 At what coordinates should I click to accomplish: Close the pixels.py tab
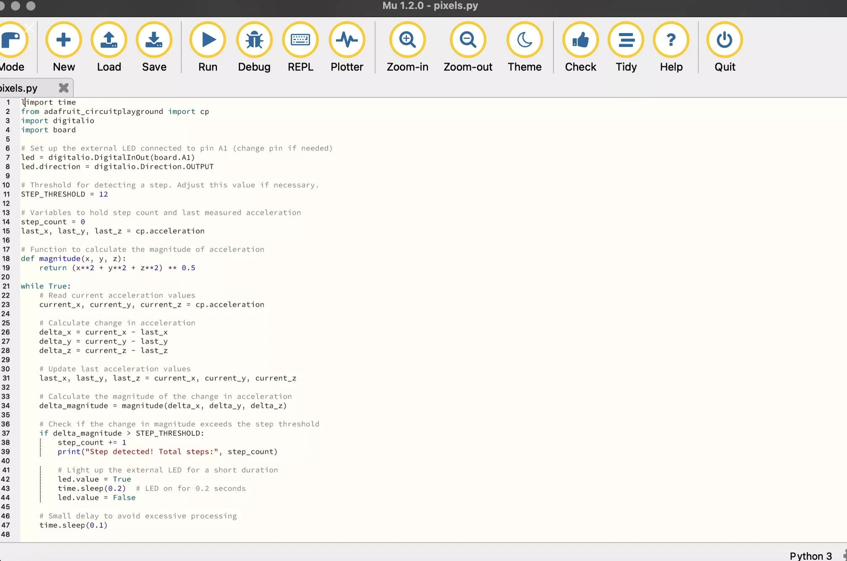(x=63, y=88)
